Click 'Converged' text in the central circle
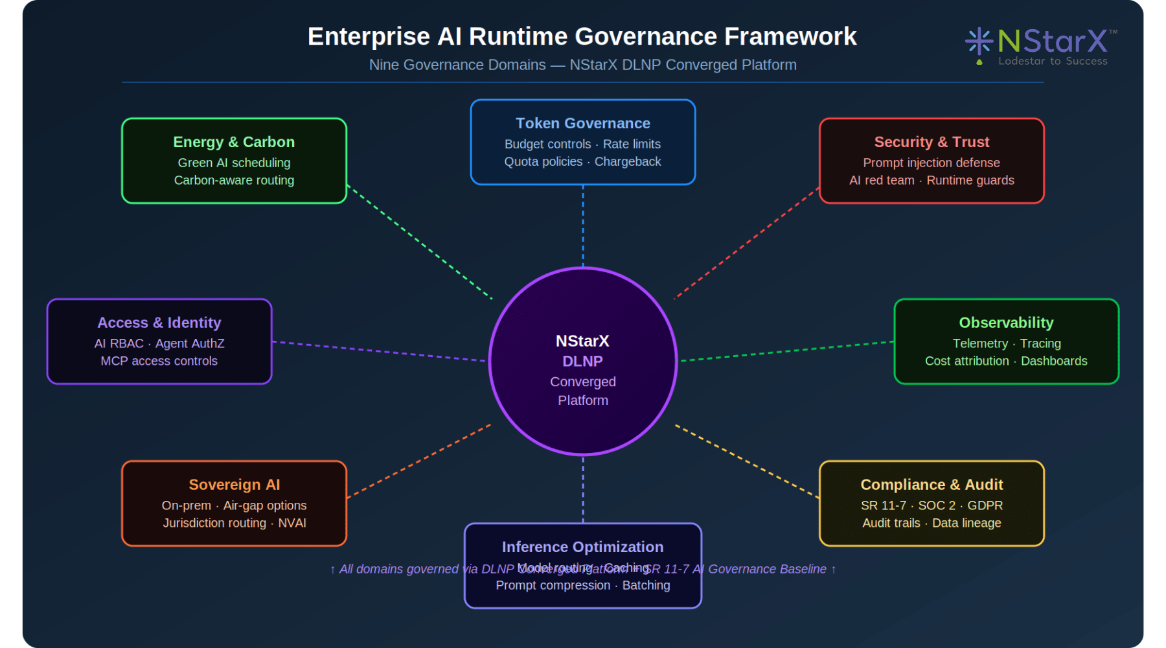The image size is (1166, 648). [583, 382]
